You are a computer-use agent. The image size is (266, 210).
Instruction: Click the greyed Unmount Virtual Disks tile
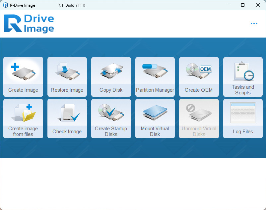pyautogui.click(x=199, y=119)
